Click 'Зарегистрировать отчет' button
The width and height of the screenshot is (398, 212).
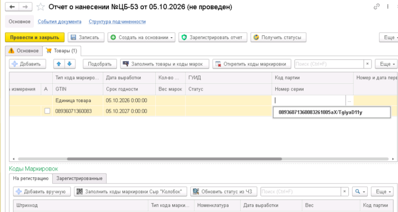point(213,38)
